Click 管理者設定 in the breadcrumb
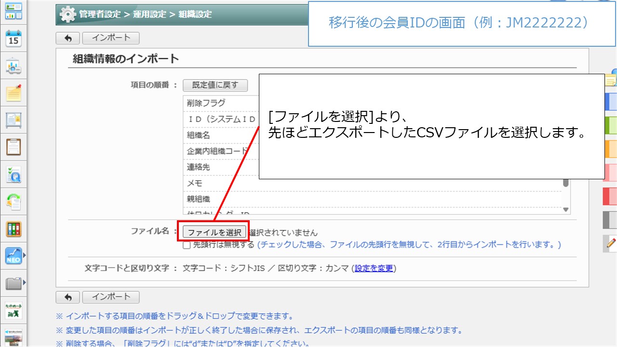617x347 pixels. tap(100, 14)
